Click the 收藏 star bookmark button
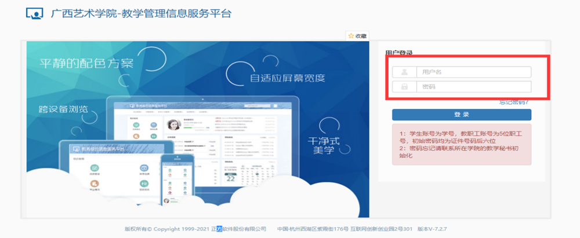The width and height of the screenshot is (580, 238). (x=357, y=36)
